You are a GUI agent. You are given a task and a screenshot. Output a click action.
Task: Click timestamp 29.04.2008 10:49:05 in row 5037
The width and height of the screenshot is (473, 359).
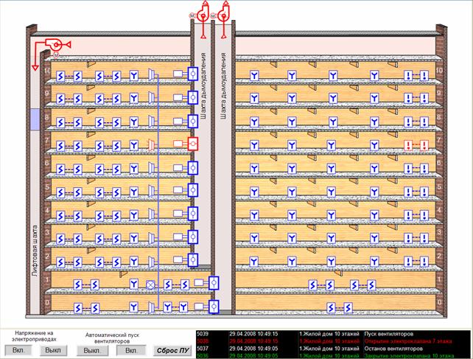pyautogui.click(x=253, y=349)
